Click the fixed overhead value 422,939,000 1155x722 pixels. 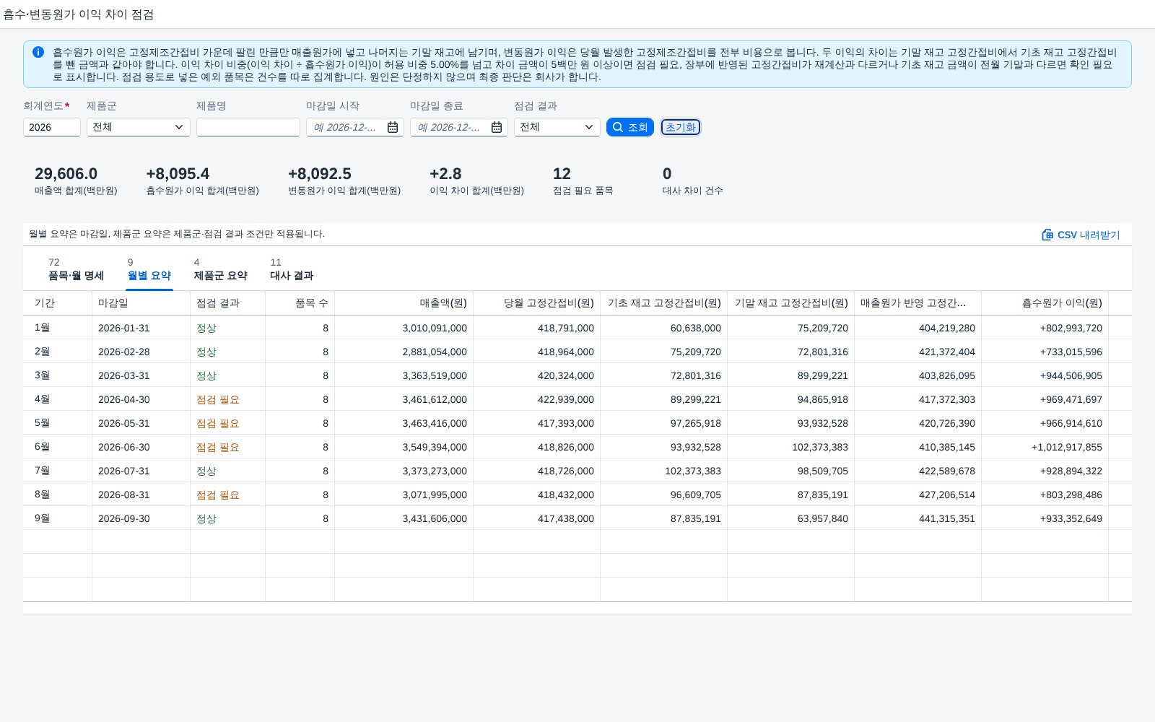coord(566,399)
